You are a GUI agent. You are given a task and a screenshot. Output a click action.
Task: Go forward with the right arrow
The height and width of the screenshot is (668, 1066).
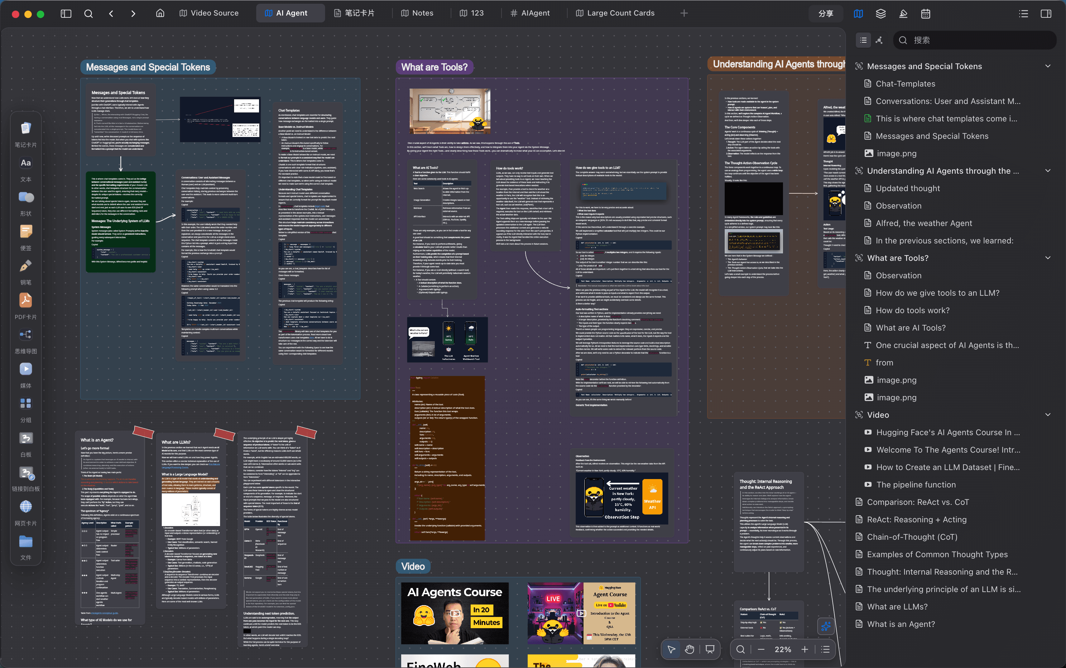click(x=133, y=13)
